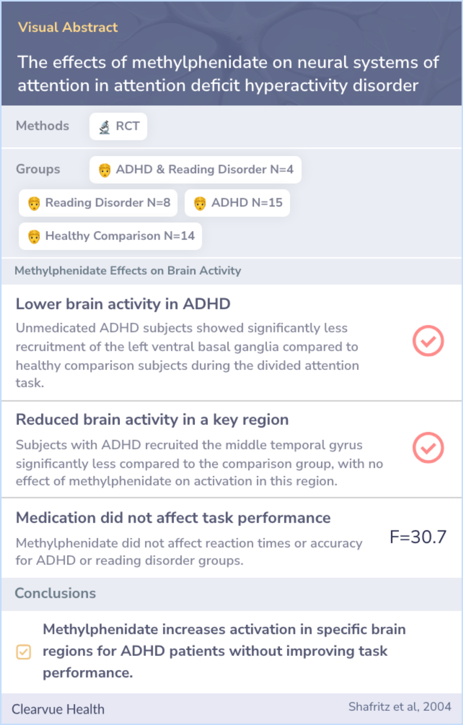463x725 pixels.
Task: Click checkmark circle for Lower brain activity
Action: pyautogui.click(x=428, y=341)
